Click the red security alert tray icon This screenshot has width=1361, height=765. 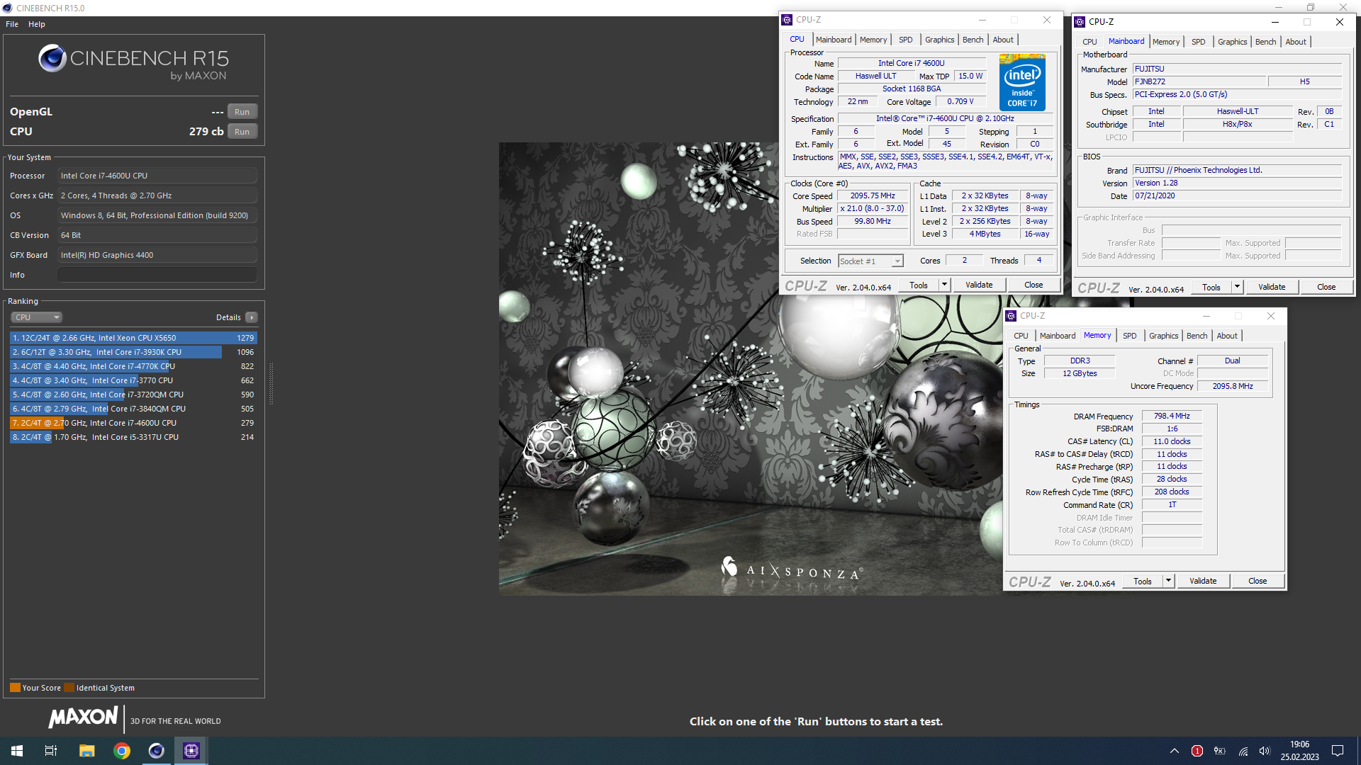[x=1197, y=751]
